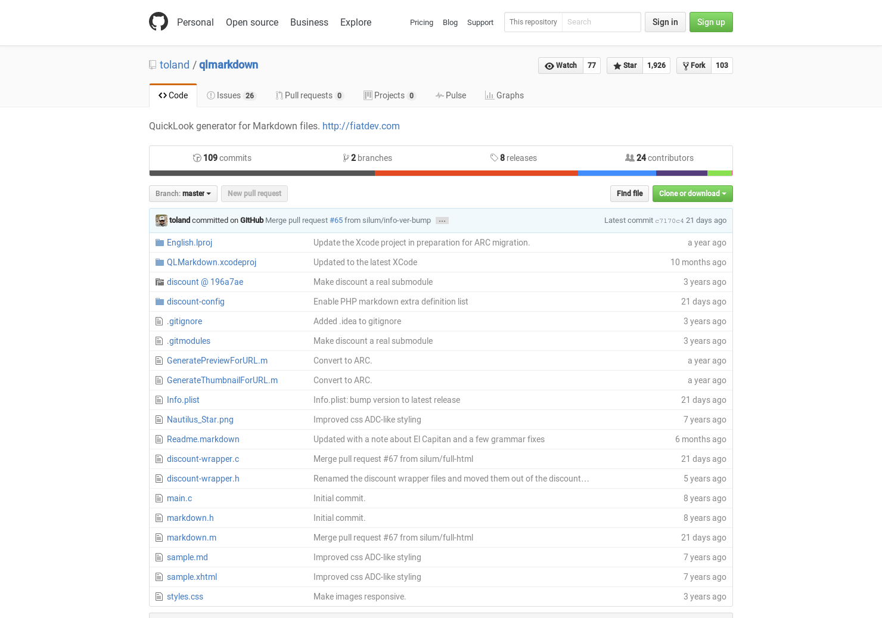Click the commits history icon
882x618 pixels.
197,157
